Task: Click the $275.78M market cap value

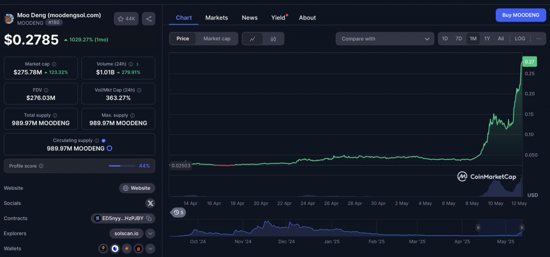Action: [28, 73]
